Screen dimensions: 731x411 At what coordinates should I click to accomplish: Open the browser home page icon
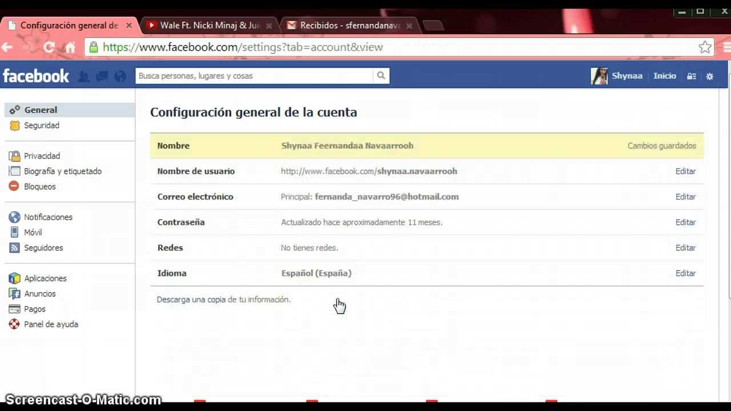70,47
